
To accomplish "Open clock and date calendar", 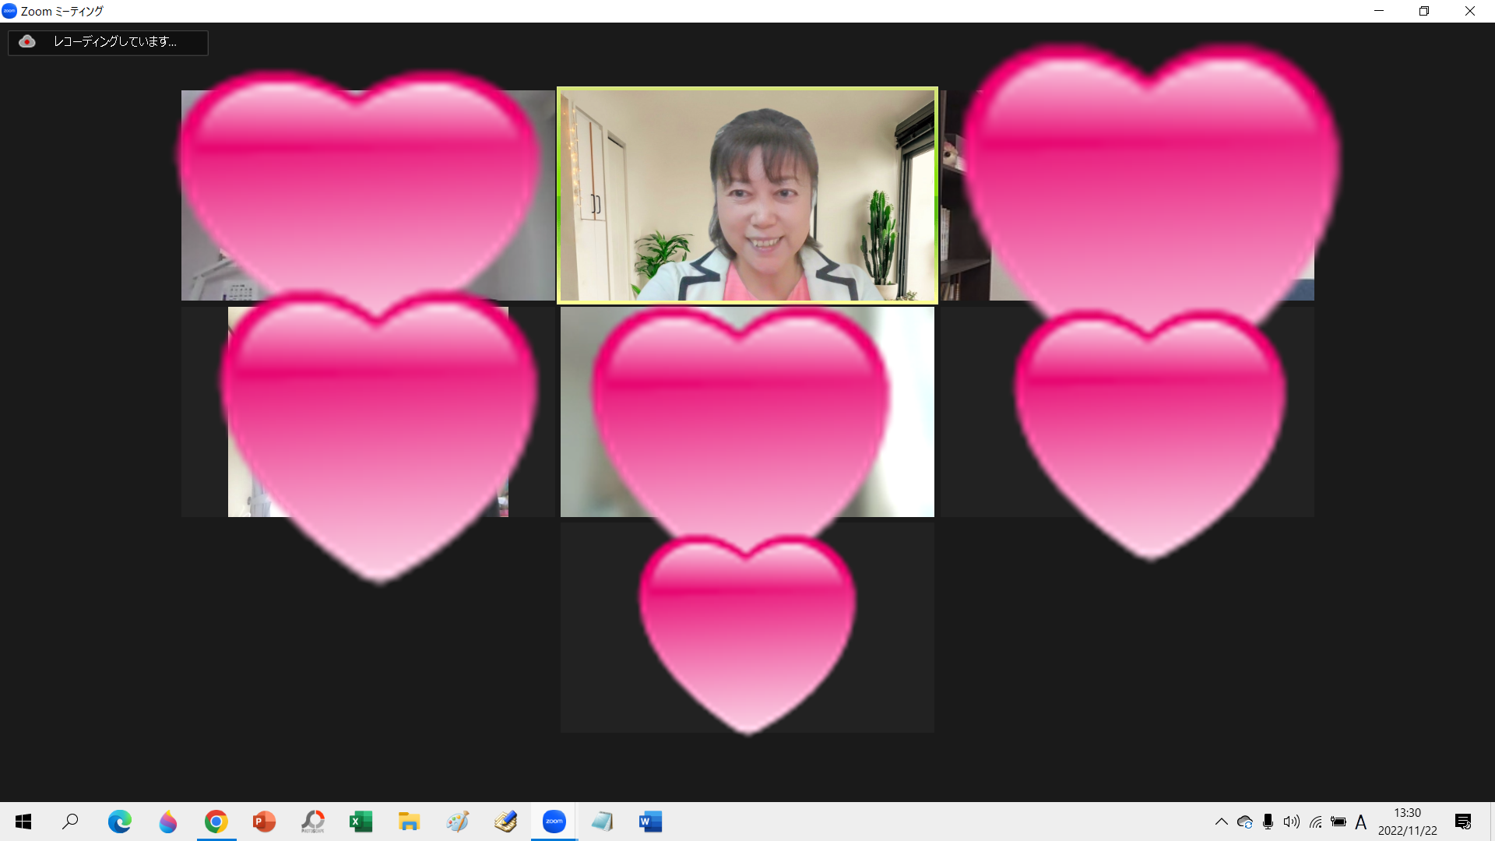I will pyautogui.click(x=1407, y=822).
